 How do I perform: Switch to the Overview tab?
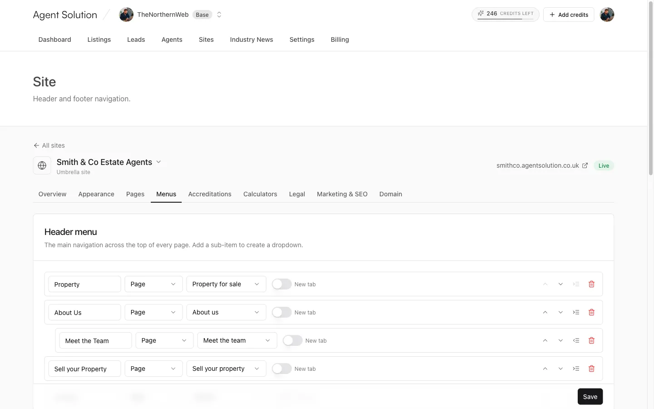point(52,194)
